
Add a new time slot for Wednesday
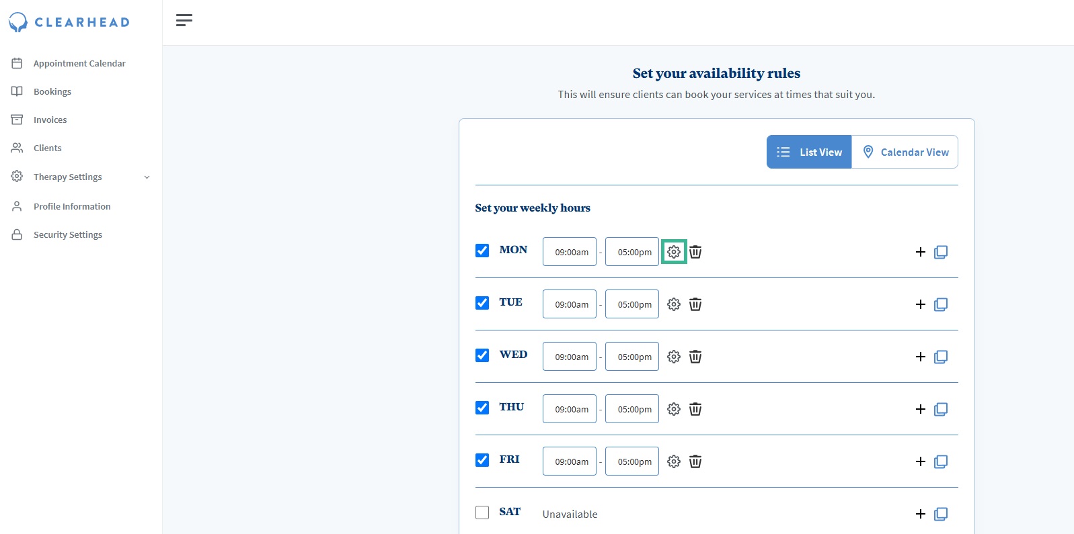(x=921, y=357)
